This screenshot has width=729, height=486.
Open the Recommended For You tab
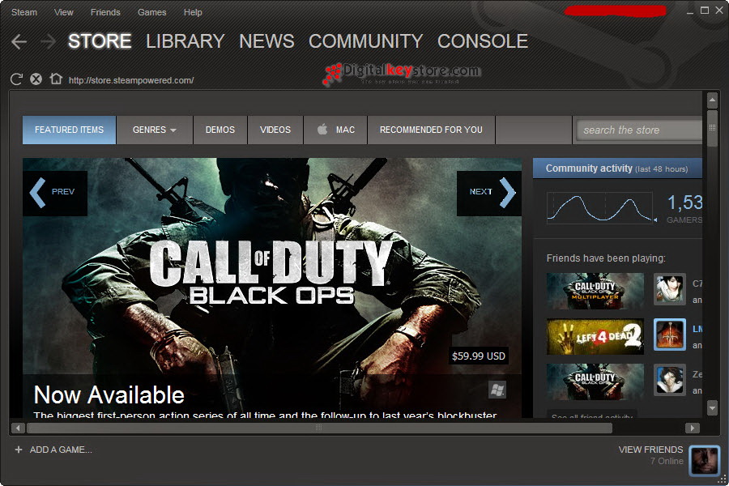(x=431, y=130)
